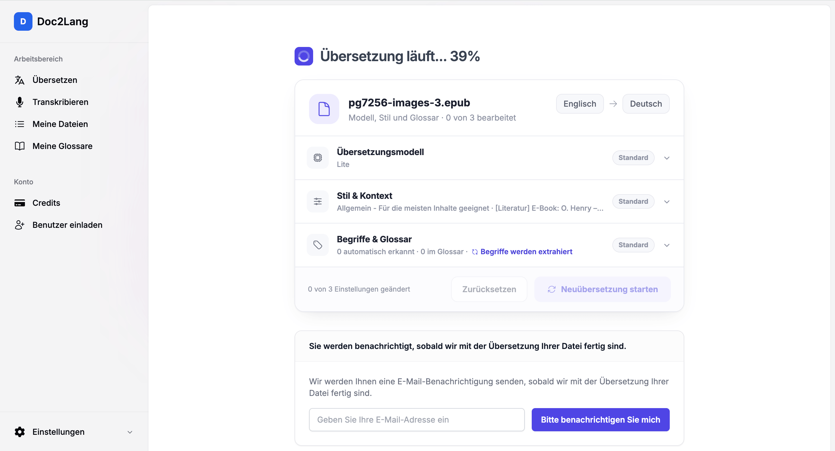Viewport: 835px width, 451px height.
Task: Click the Doc2Lang logo icon
Action: (x=23, y=21)
